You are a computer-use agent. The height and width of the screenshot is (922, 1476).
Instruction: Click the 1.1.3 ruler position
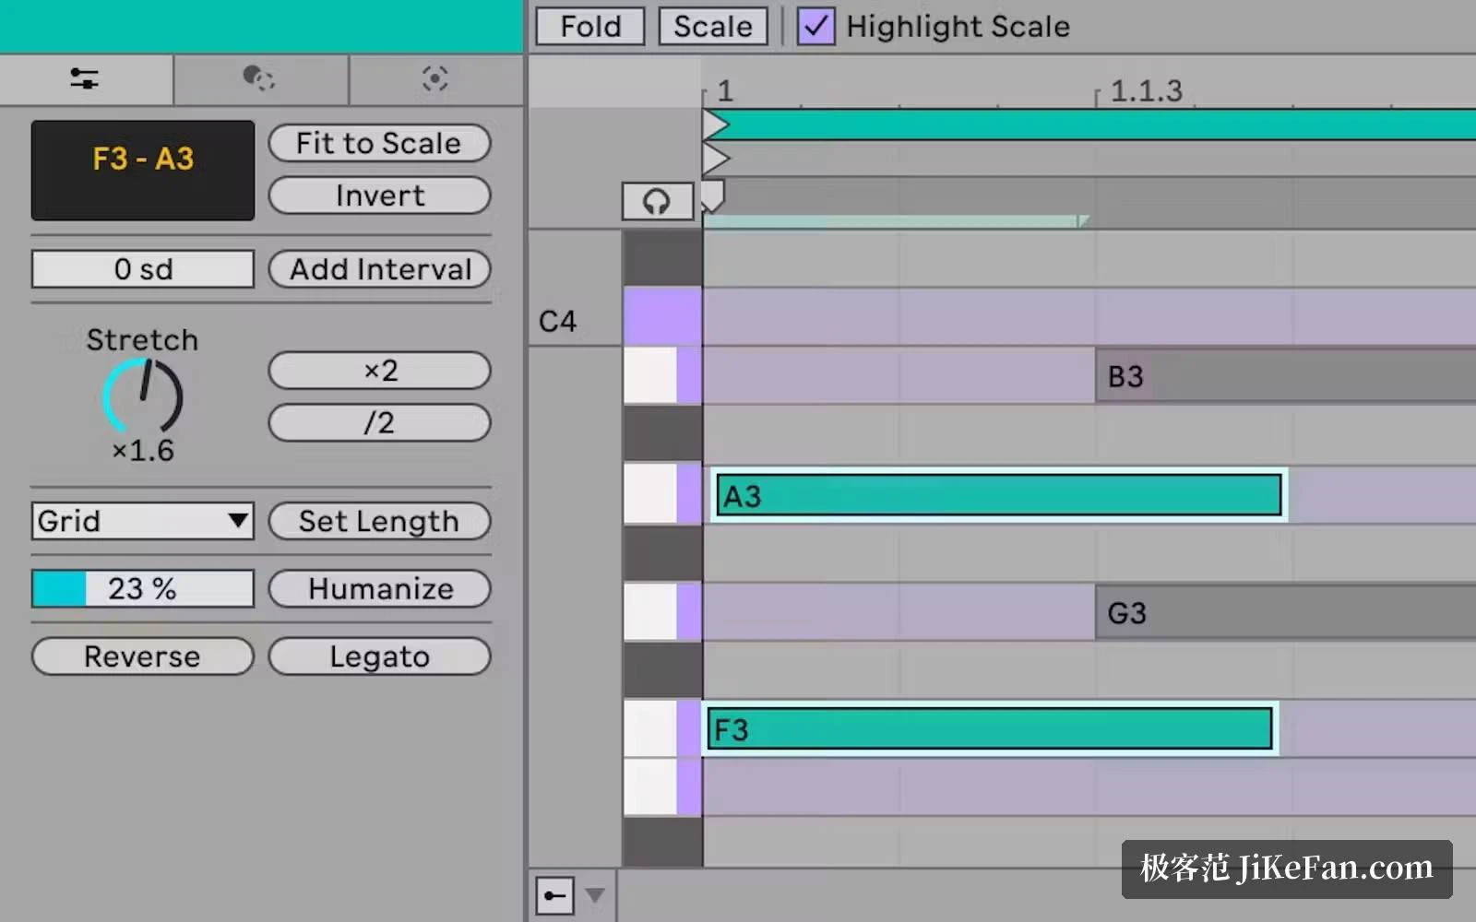click(1145, 90)
